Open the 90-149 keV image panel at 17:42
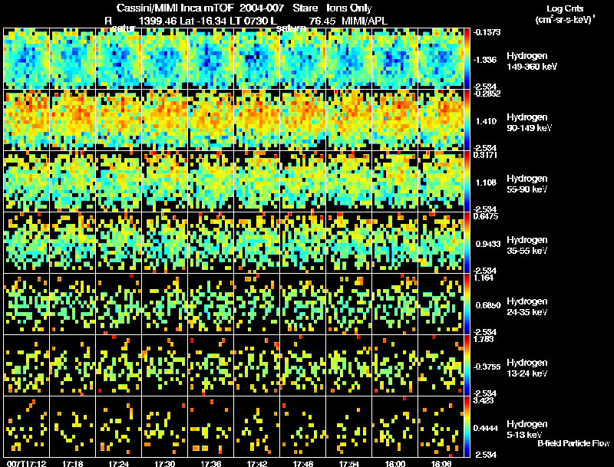 257,120
